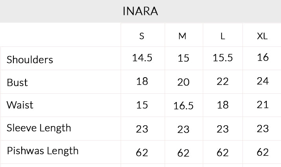Viewport: 281px width, 167px height.
Task: Click the Pishwas Length row label
Action: tap(43, 151)
